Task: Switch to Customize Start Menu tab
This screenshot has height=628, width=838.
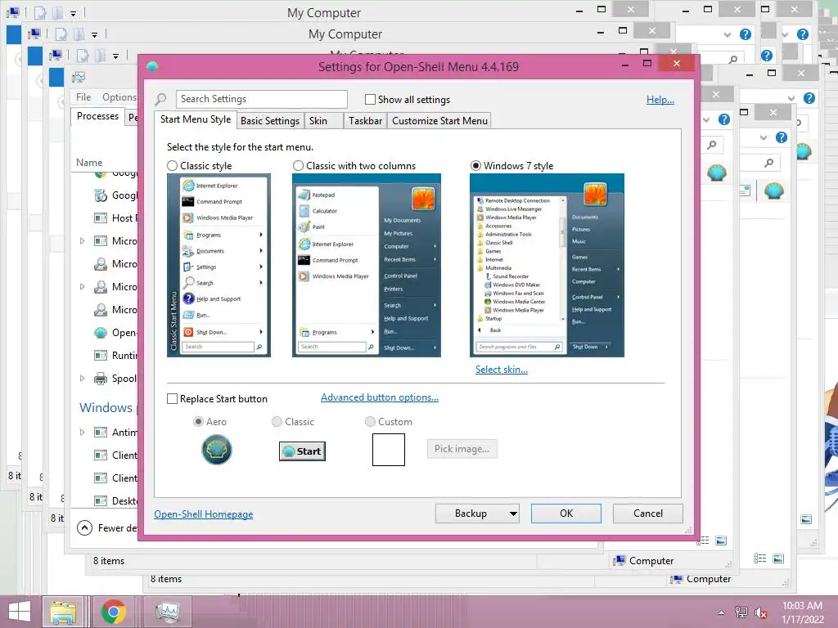Action: tap(439, 121)
